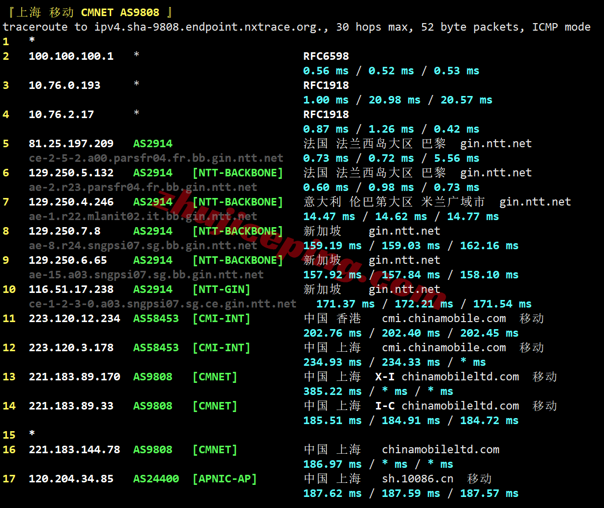Click the AS24400 number on hop 17
This screenshot has height=508, width=604.
(156, 479)
